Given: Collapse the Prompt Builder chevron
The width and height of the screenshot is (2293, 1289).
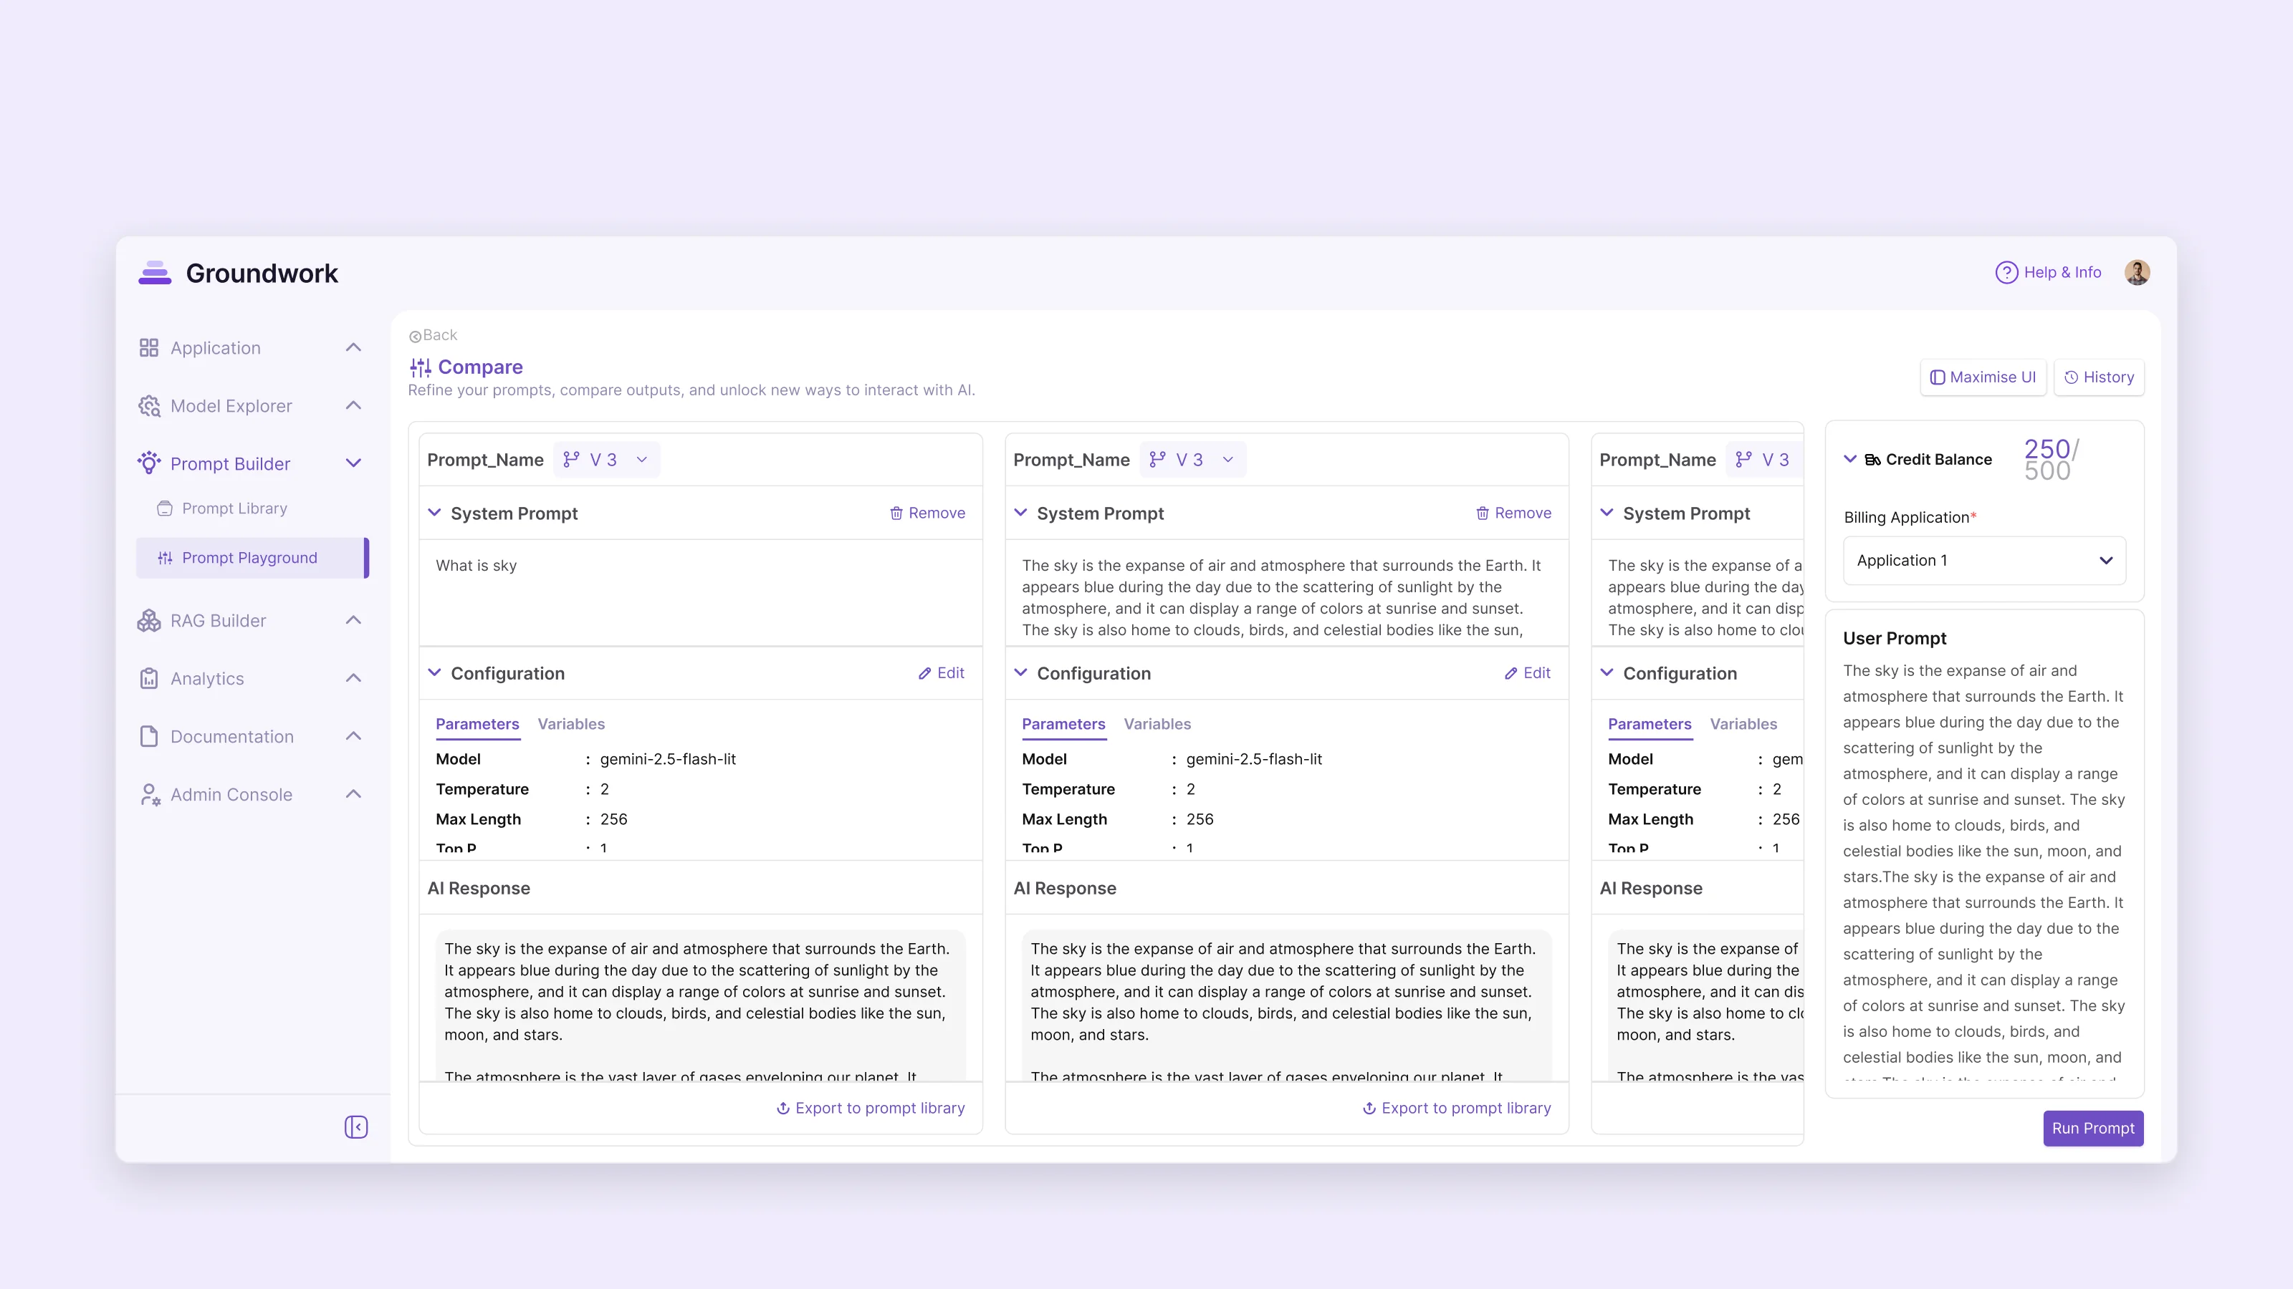Looking at the screenshot, I should 353,463.
